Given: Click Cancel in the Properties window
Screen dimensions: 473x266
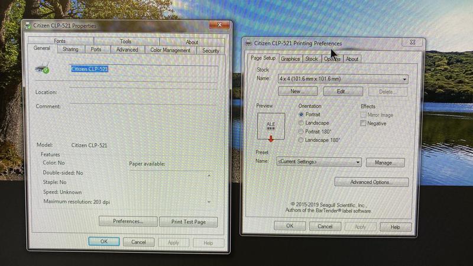Looking at the screenshot, I should (138, 242).
